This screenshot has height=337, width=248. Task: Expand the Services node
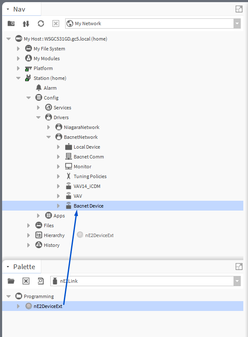click(x=38, y=108)
